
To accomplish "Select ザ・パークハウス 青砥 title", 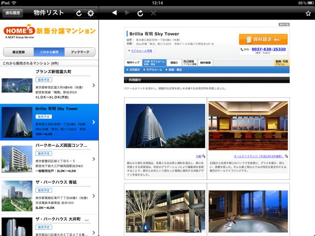I will coord(56,182).
